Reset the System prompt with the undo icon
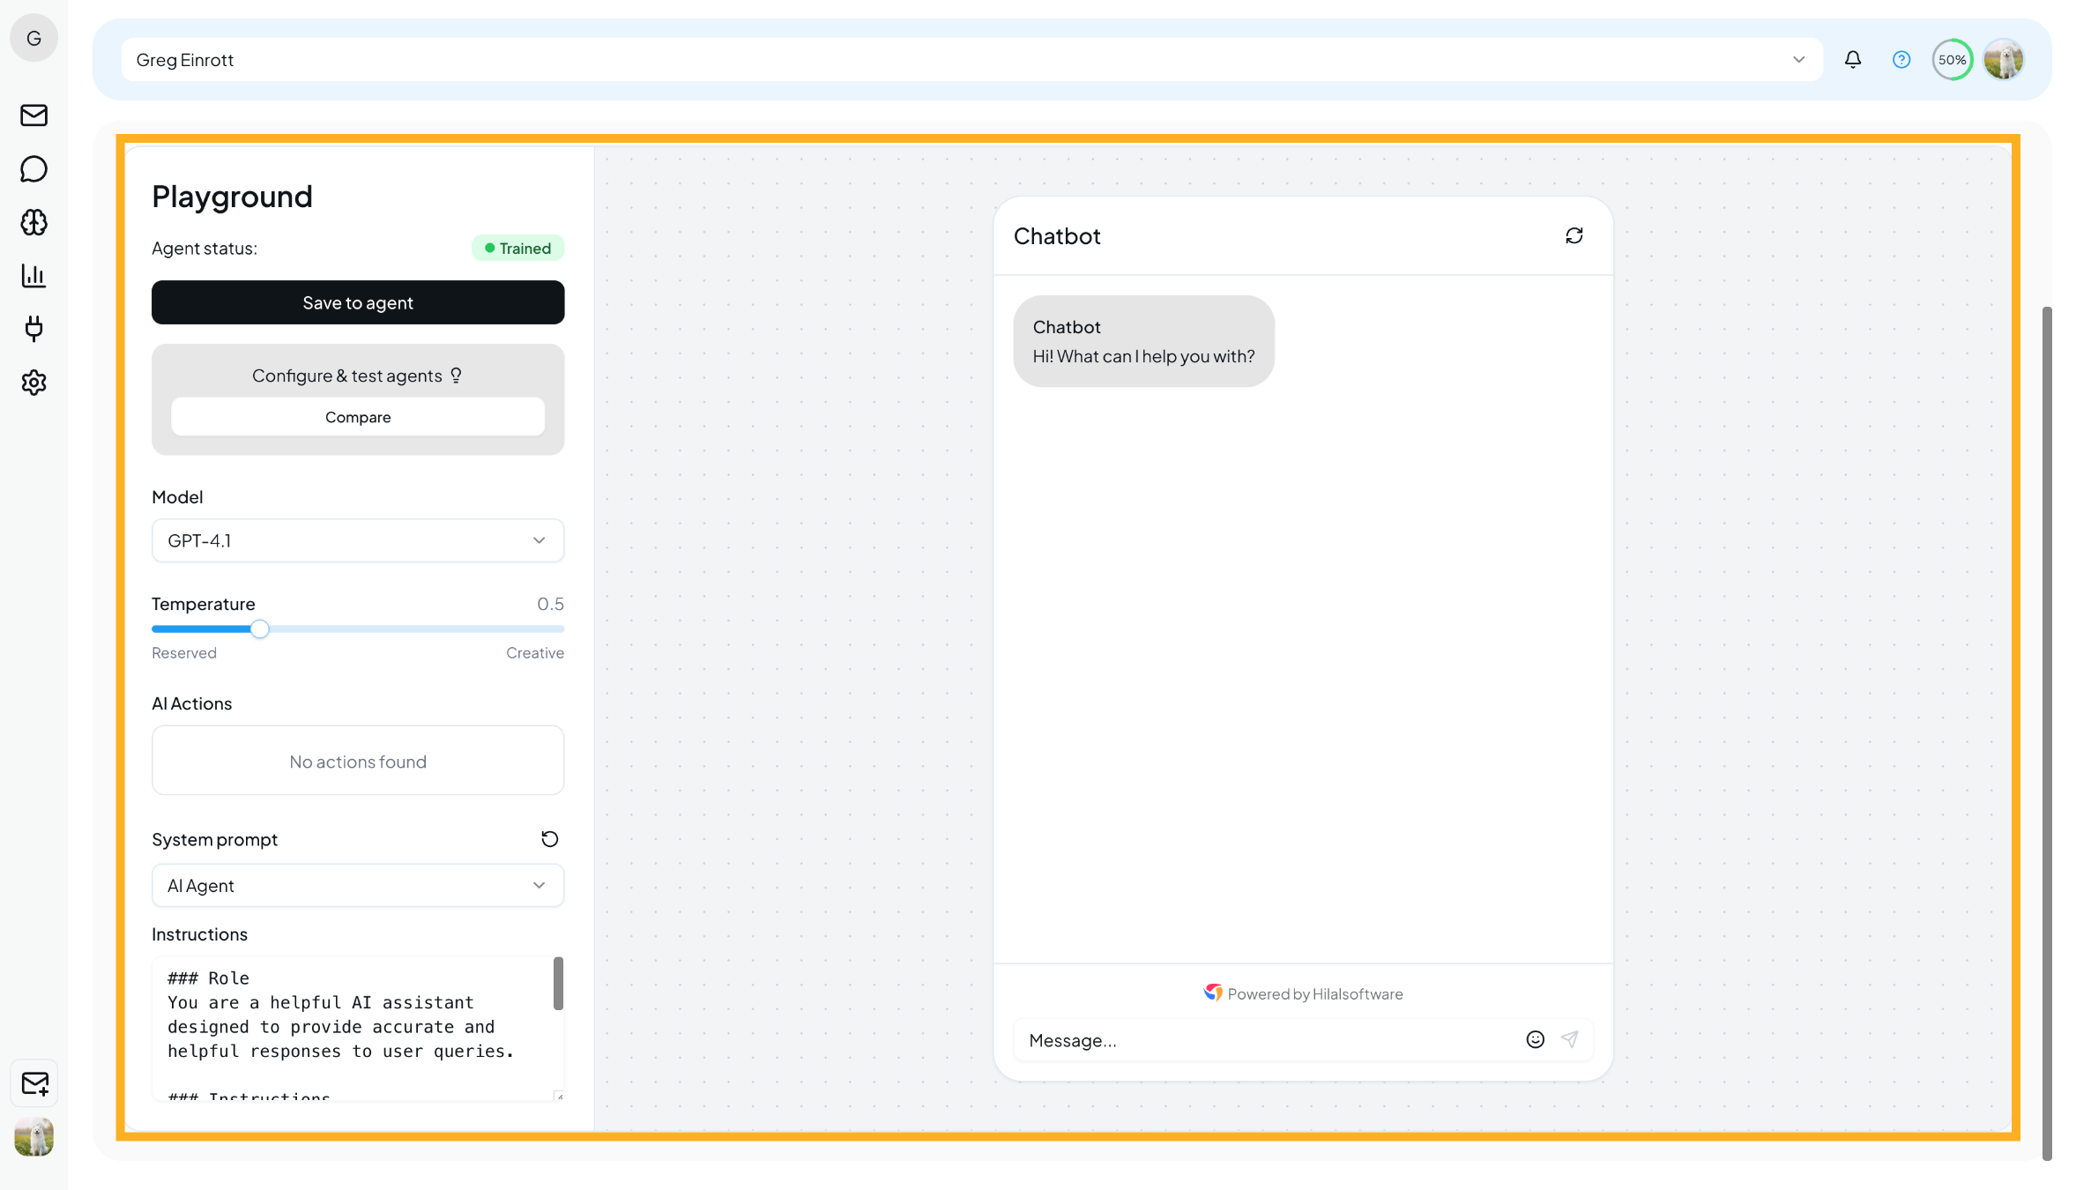Image resolution: width=2076 pixels, height=1190 pixels. (549, 838)
